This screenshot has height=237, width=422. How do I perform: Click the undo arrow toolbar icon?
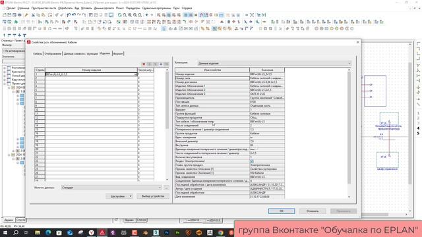pyautogui.click(x=69, y=15)
